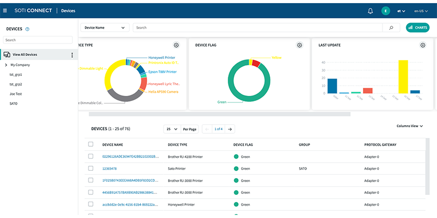Open the Device Name filter dropdown
The height and width of the screenshot is (218, 437).
pos(105,28)
